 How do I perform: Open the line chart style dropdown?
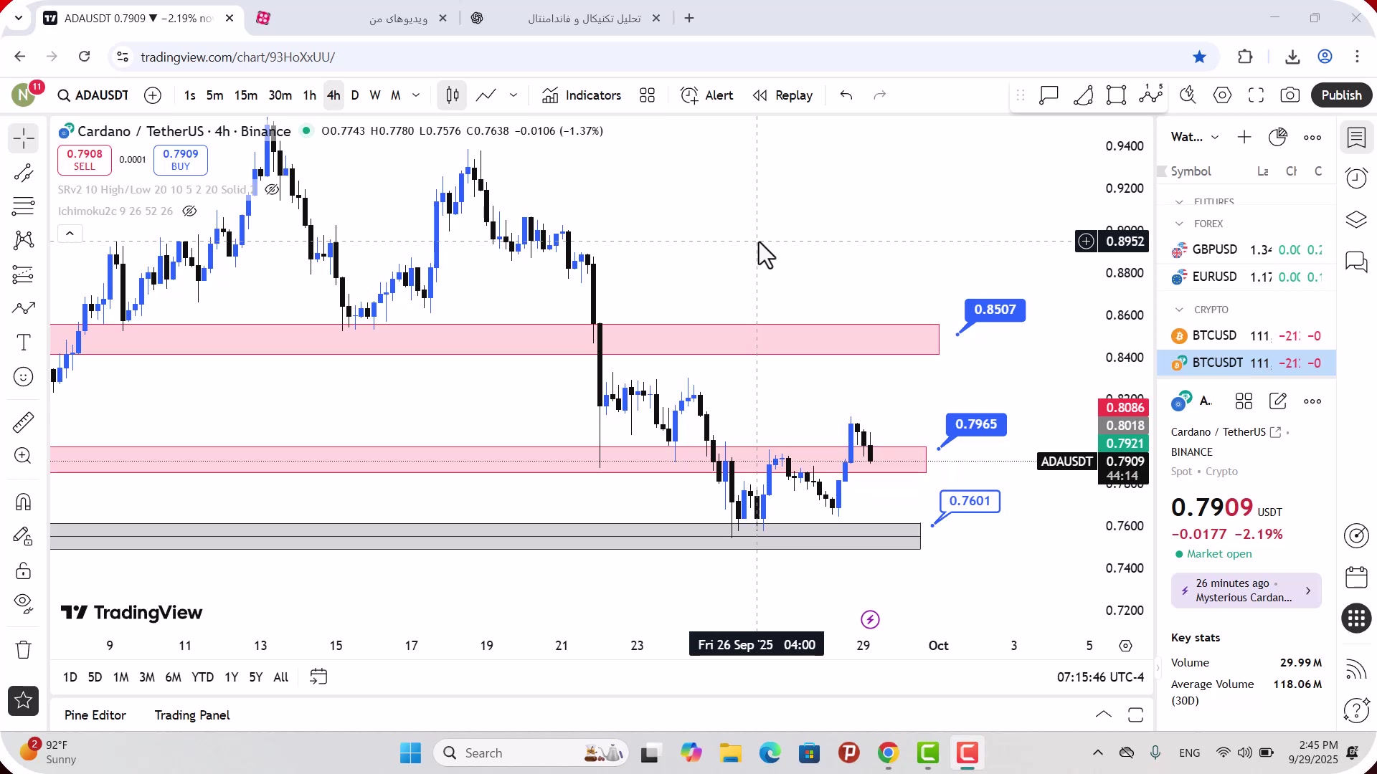coord(514,95)
